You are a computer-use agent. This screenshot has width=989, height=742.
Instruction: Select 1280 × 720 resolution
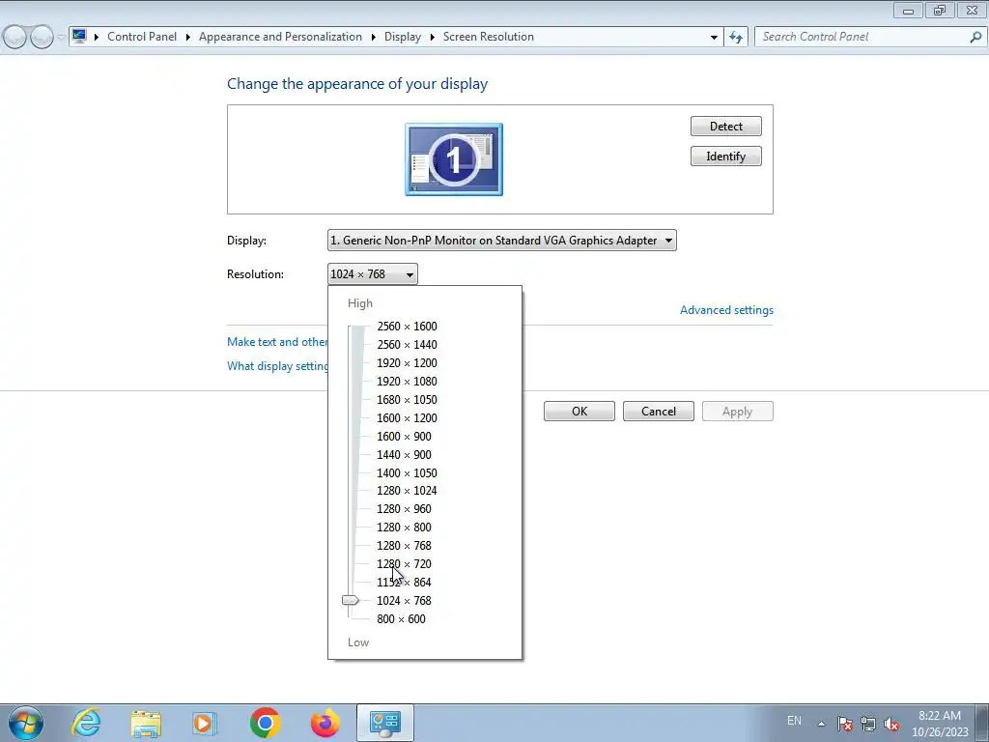tap(404, 563)
